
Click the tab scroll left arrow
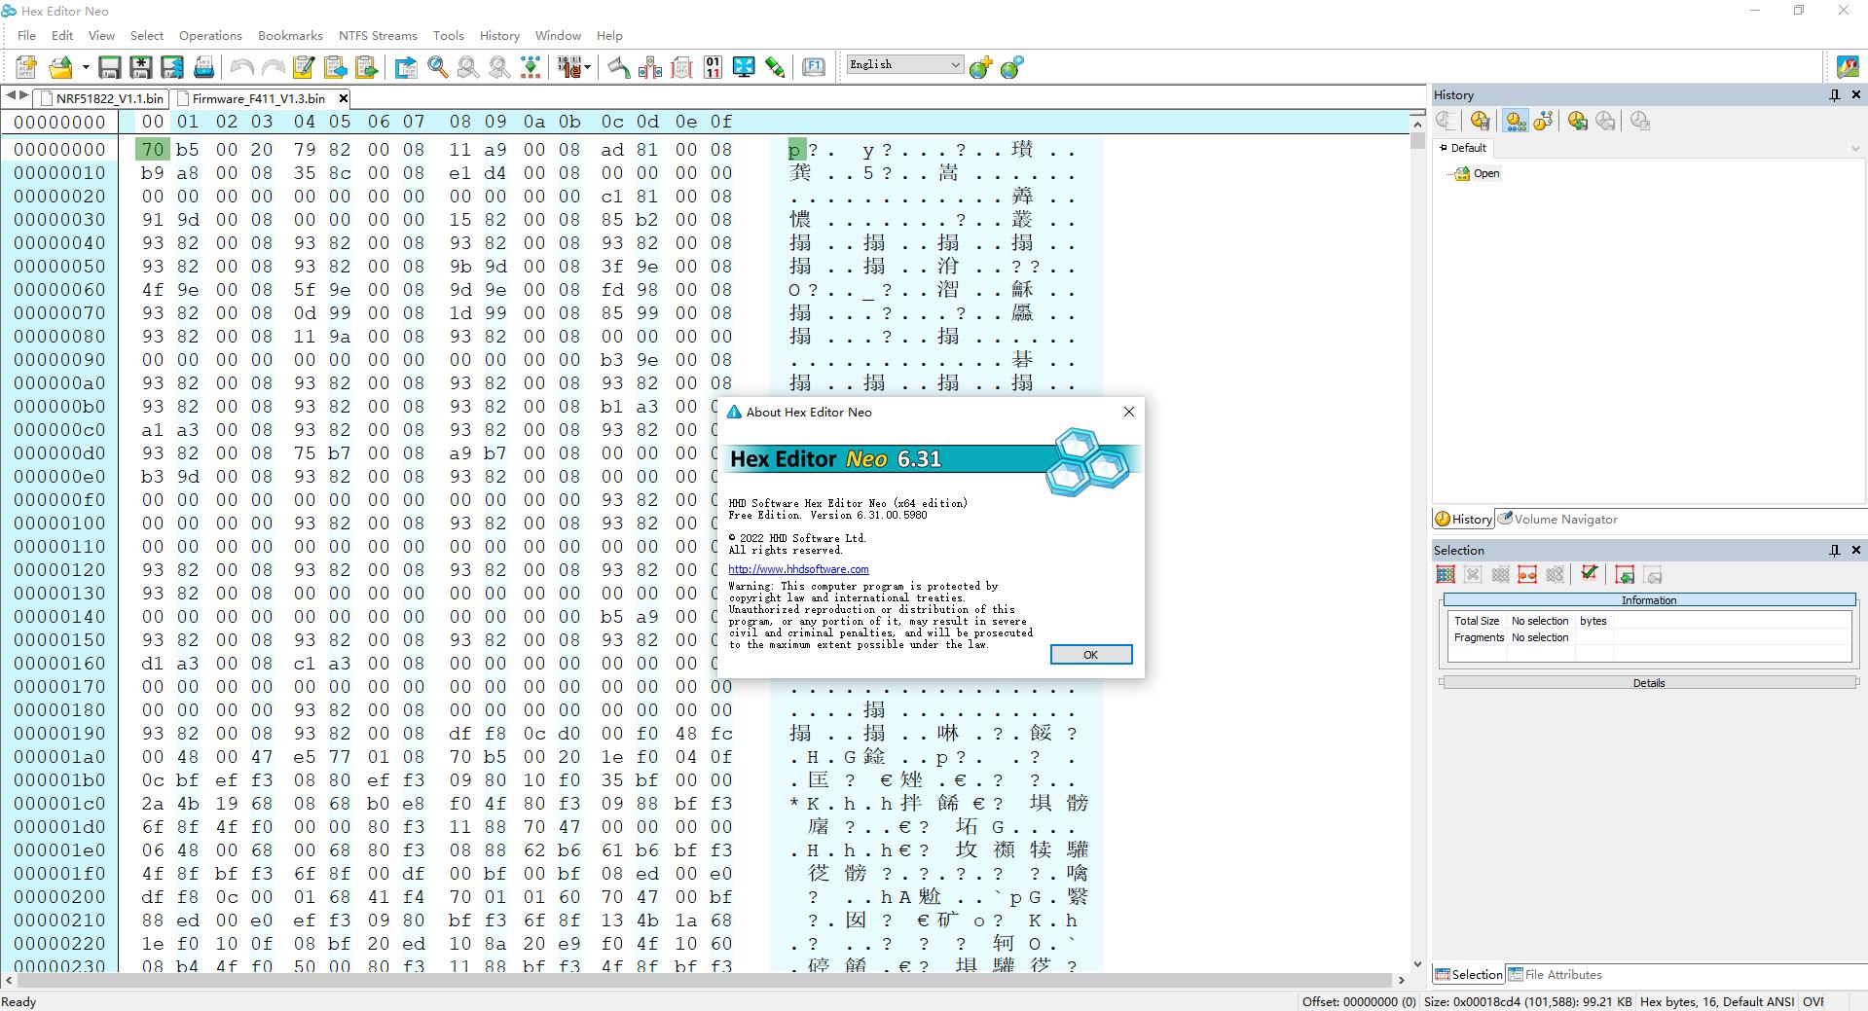coord(10,95)
